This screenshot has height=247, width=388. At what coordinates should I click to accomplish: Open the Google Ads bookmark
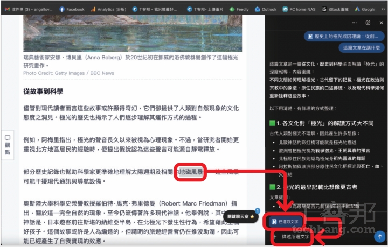[365, 9]
